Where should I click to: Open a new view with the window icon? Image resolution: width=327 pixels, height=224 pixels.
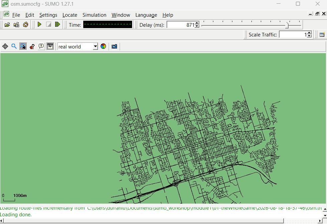coord(322,34)
